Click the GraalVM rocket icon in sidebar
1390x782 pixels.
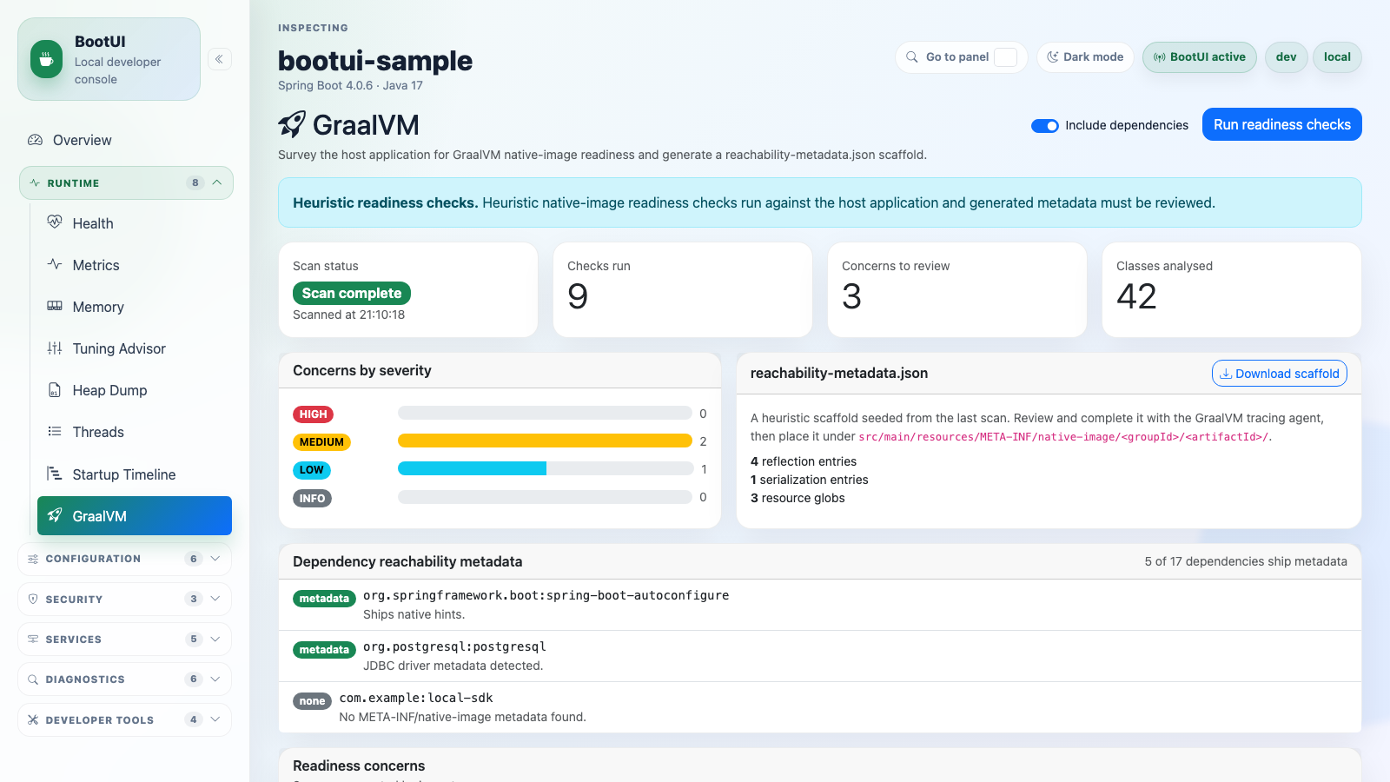pyautogui.click(x=55, y=515)
